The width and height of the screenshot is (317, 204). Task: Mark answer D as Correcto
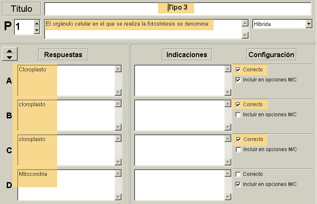[x=238, y=174]
